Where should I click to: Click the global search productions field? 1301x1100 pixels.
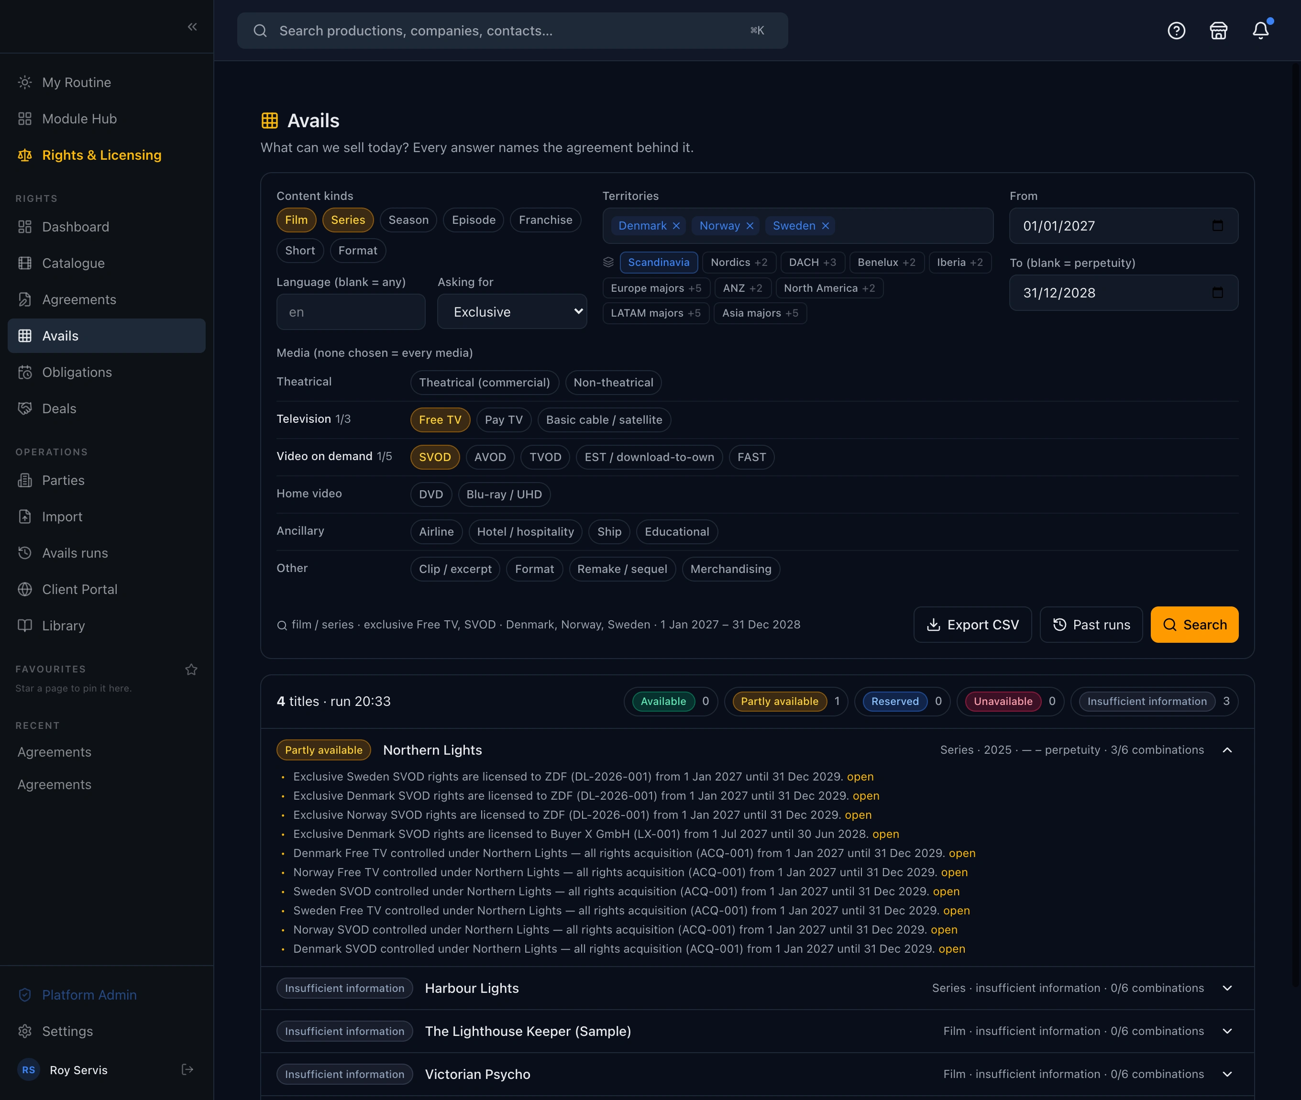(512, 31)
